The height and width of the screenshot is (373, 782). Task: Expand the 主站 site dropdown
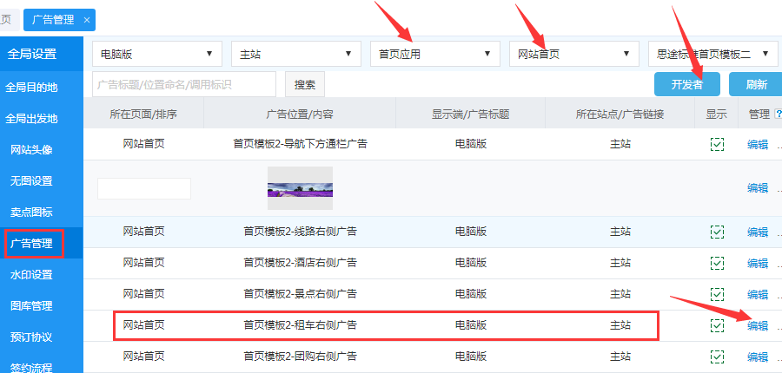pos(296,54)
